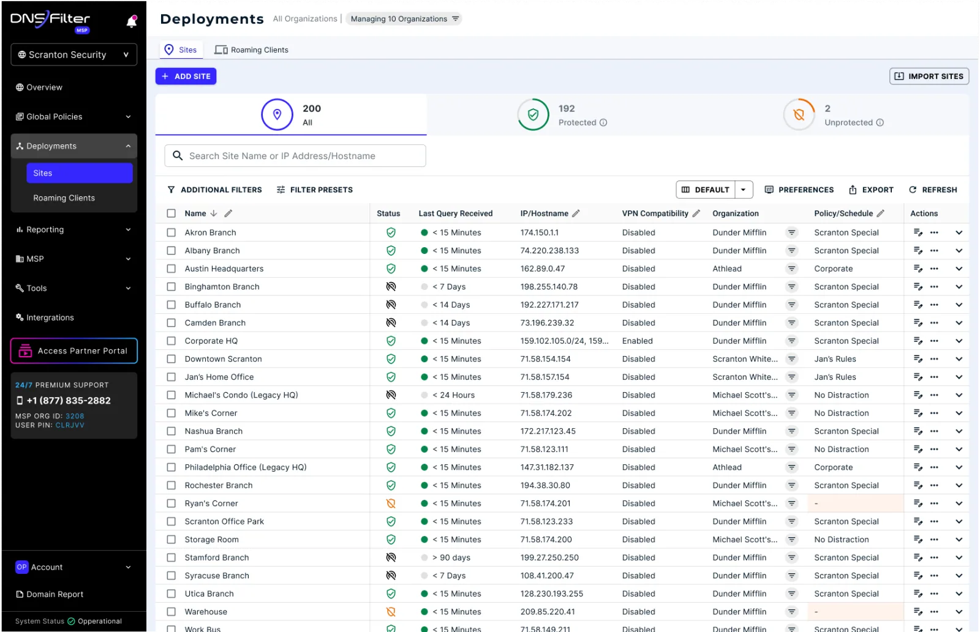
Task: Edit VPN Compatibility column via pencil icon
Action: [696, 214]
